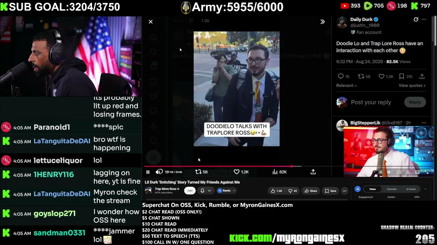Viewport: 437px width, 245px height.
Task: Click the lettuceliquor chat username
Action: pyautogui.click(x=58, y=161)
